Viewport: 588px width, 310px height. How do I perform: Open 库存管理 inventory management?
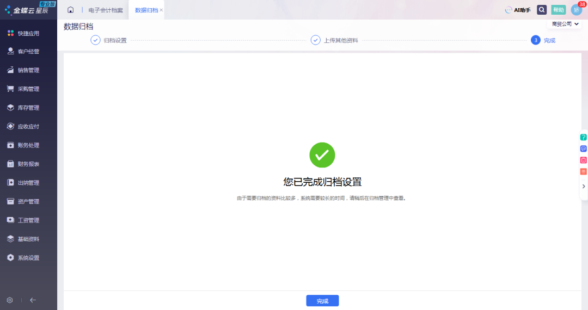tap(23, 108)
